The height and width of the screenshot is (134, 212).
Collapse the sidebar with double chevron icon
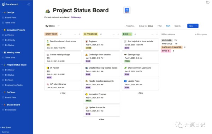[x=29, y=5]
